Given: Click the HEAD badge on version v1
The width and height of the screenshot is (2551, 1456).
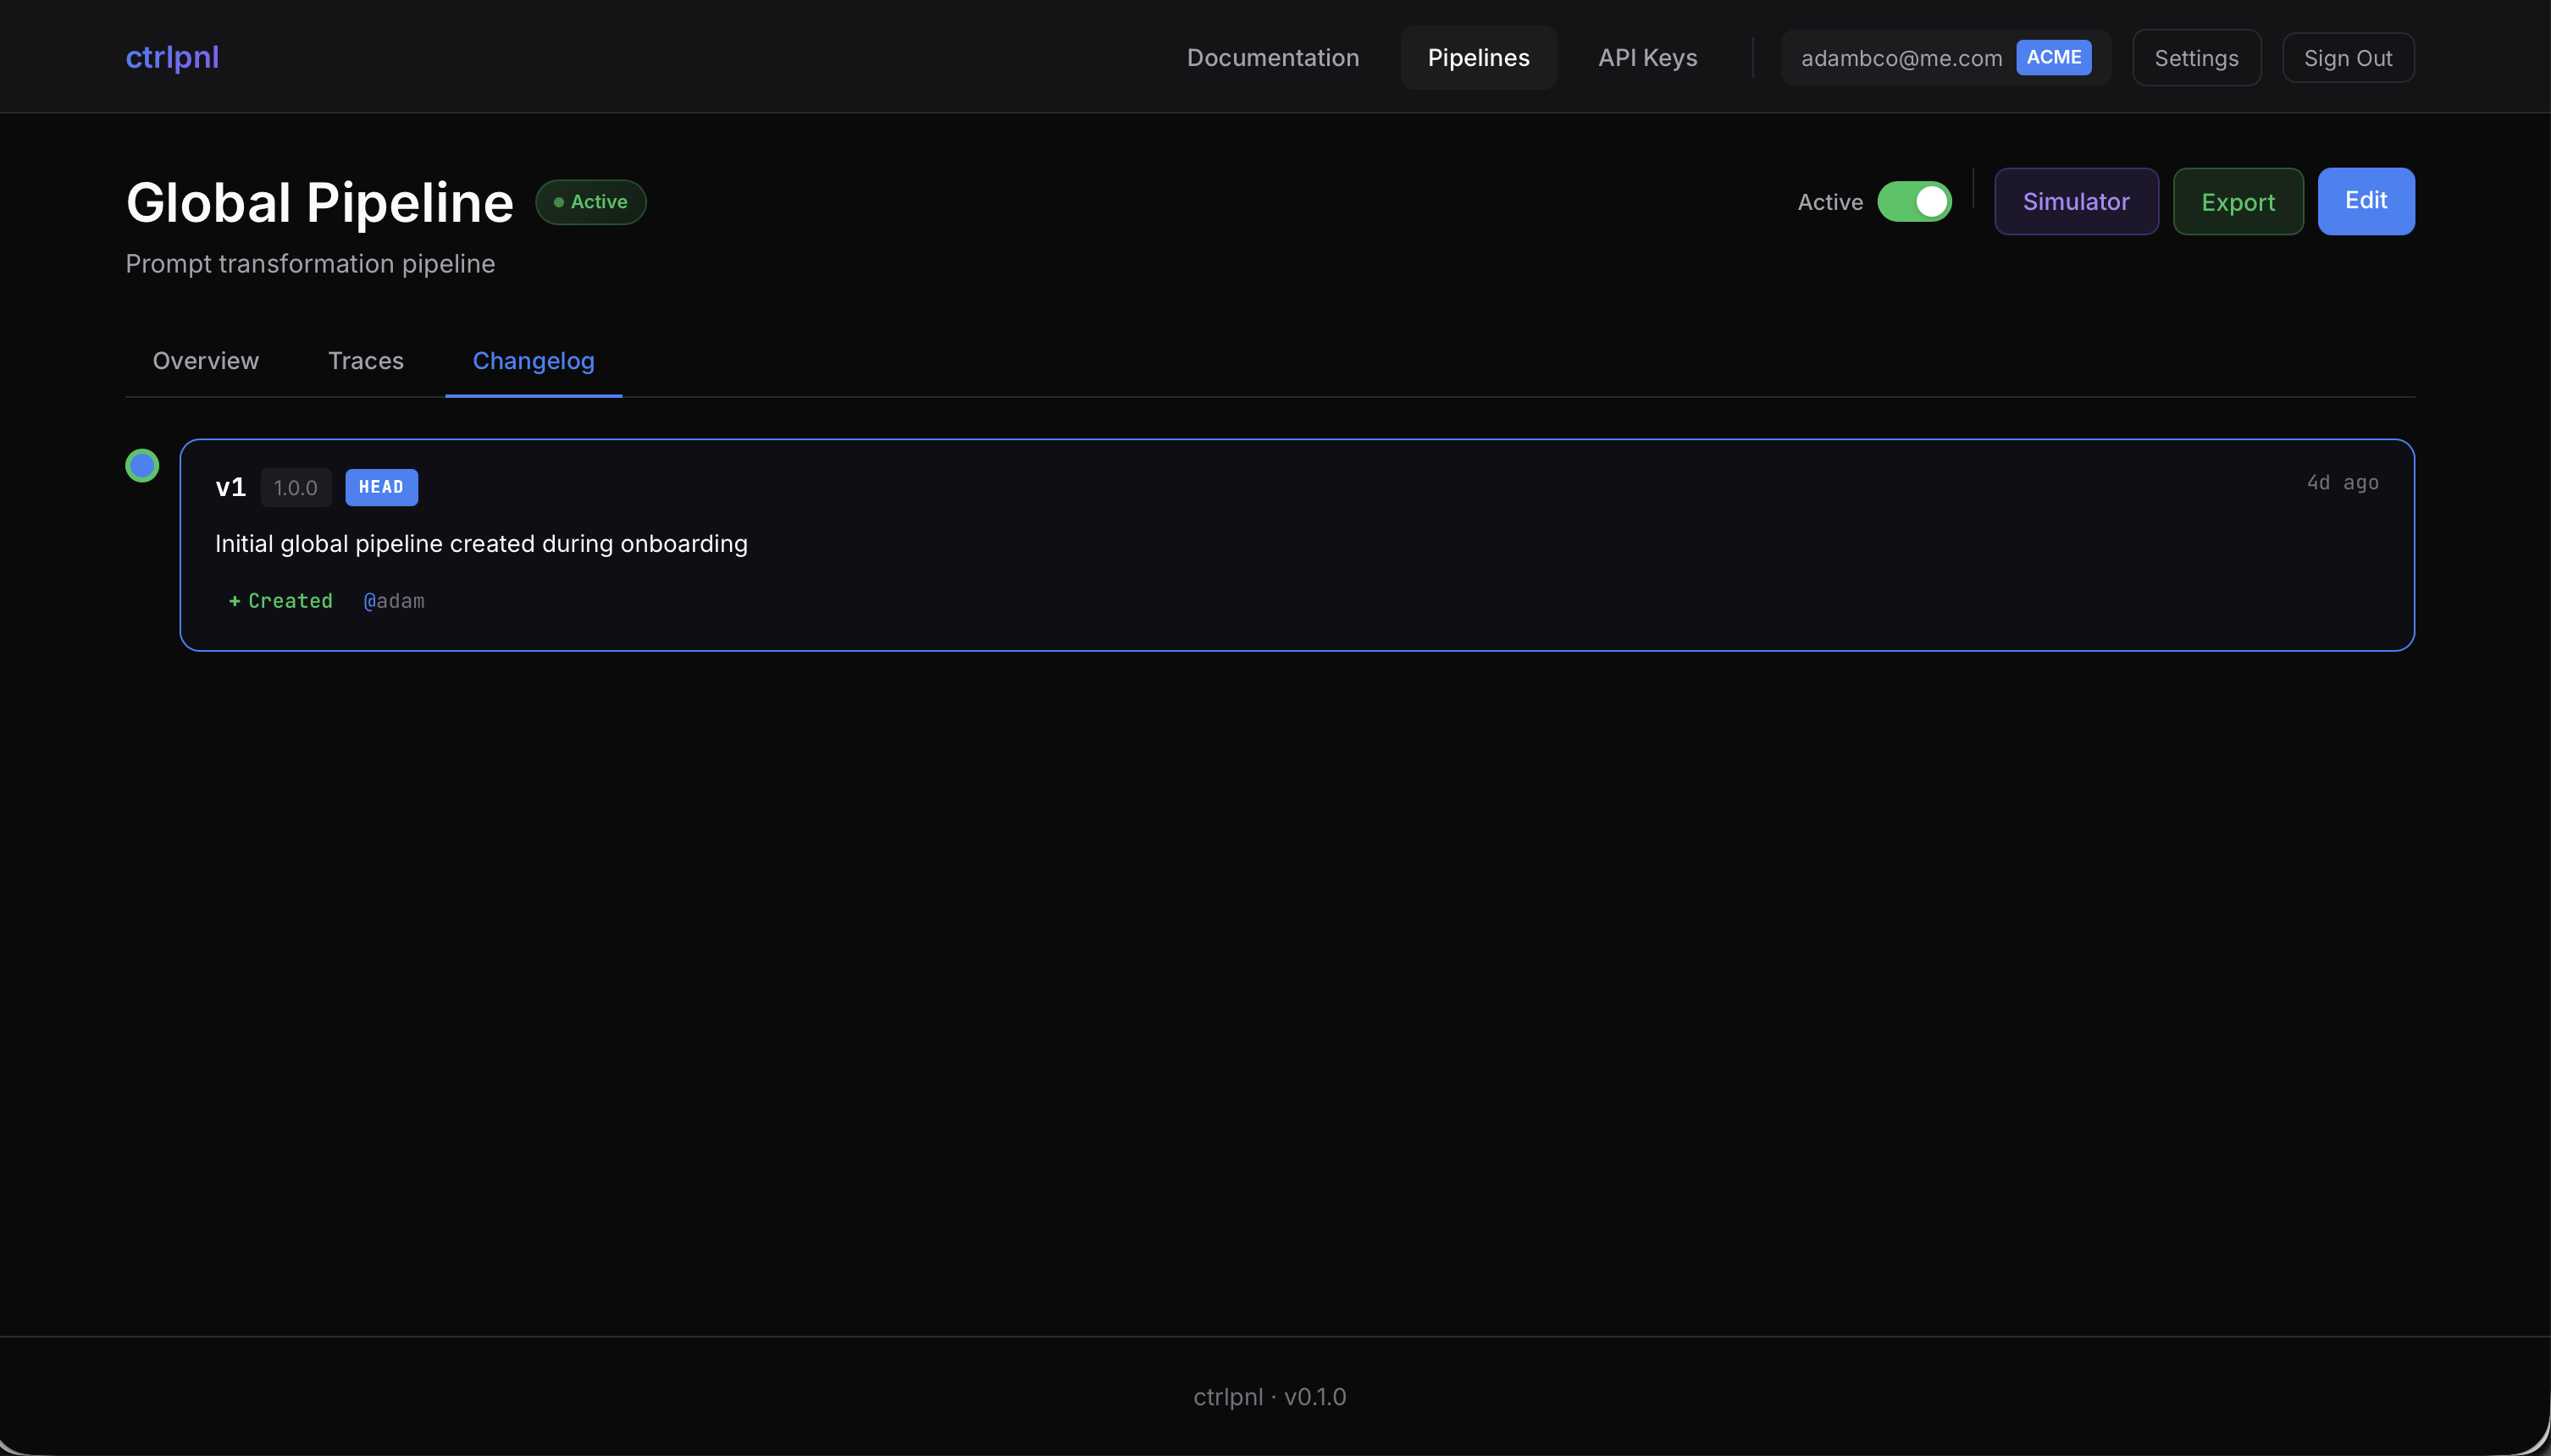Looking at the screenshot, I should (381, 487).
